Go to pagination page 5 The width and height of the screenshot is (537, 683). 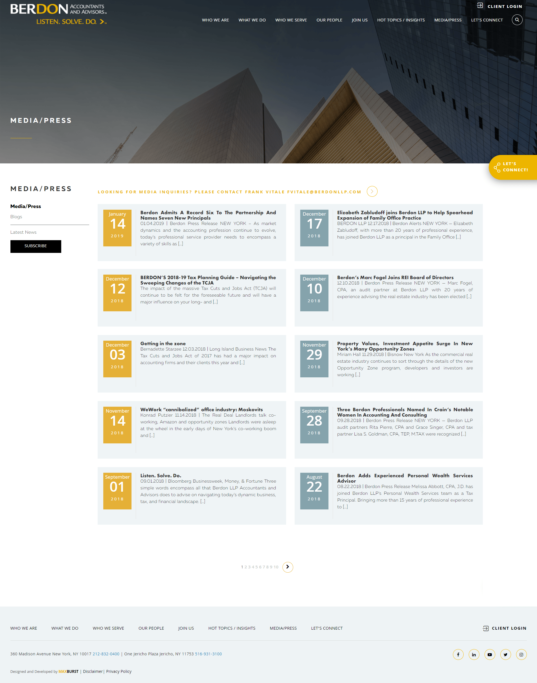pyautogui.click(x=257, y=567)
